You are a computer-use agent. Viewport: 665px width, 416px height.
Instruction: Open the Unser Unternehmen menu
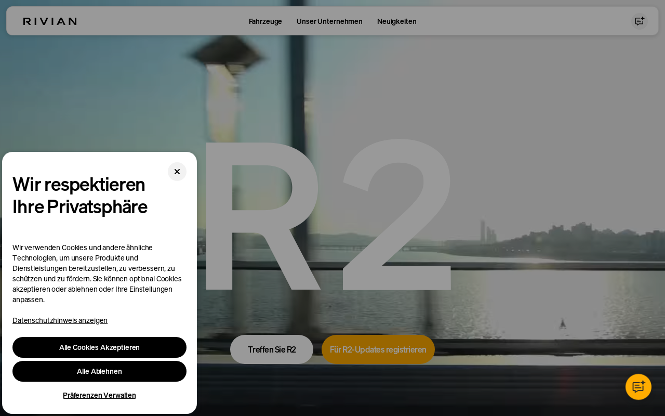tap(329, 21)
